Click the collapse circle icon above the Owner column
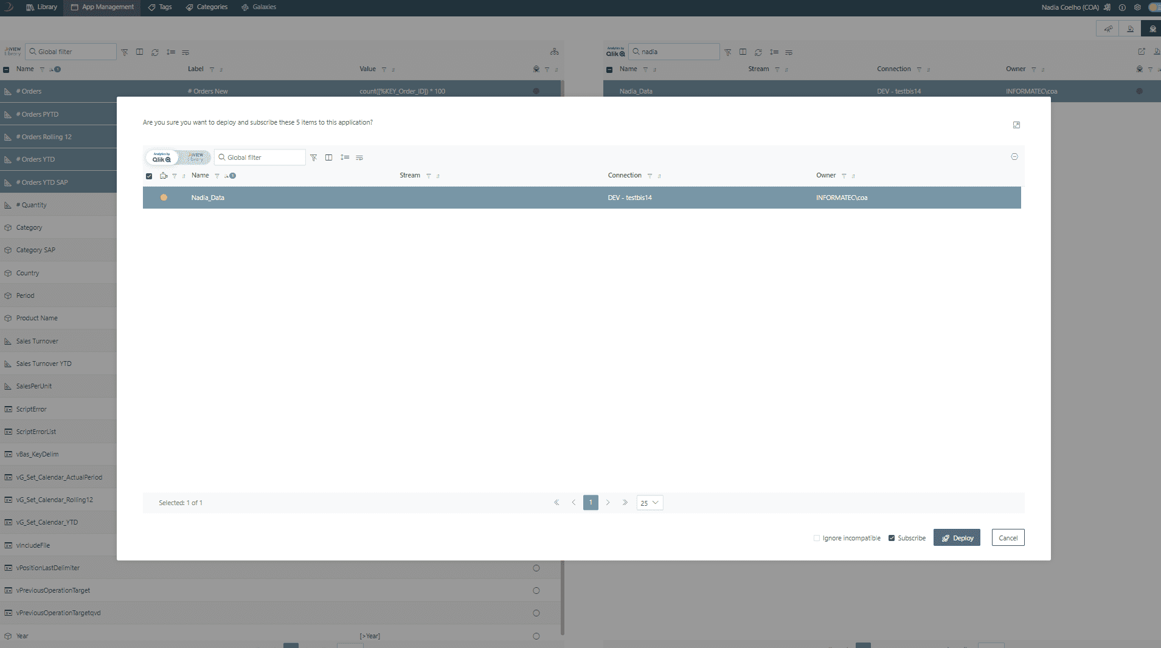This screenshot has width=1161, height=648. pos(1014,157)
